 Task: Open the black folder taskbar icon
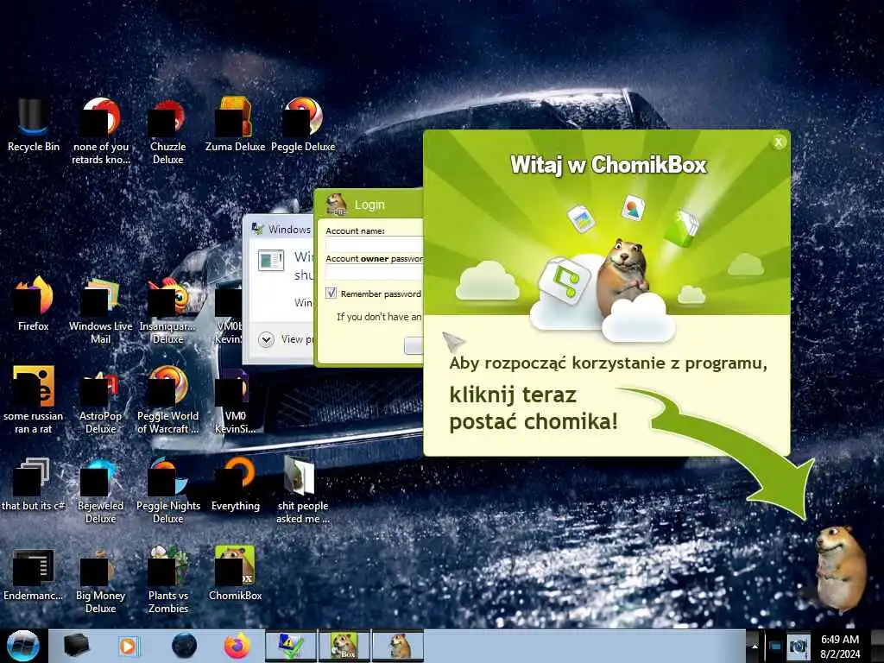(76, 646)
